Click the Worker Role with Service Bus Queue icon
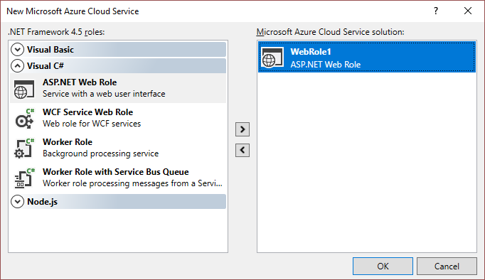 (x=24, y=178)
